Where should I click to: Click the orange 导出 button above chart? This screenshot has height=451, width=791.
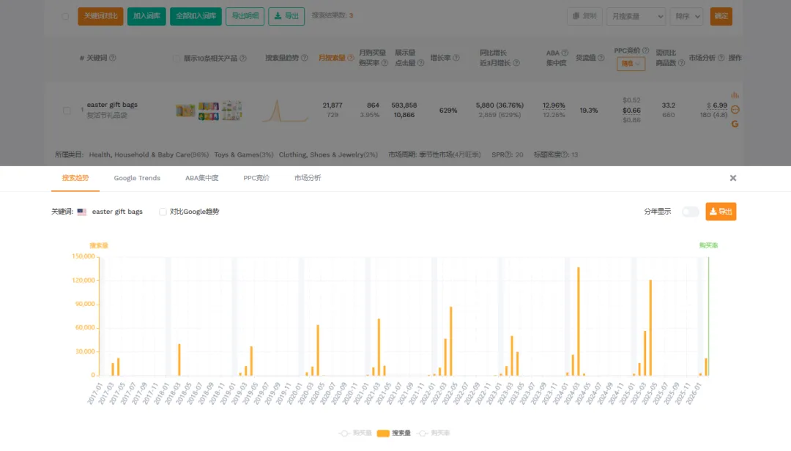[x=721, y=212]
